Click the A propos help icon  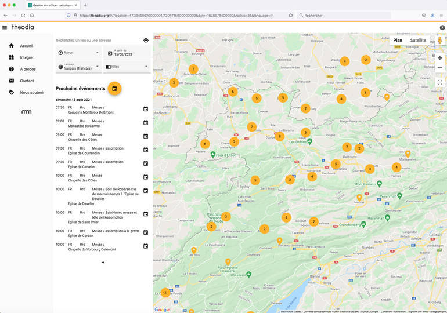pyautogui.click(x=12, y=69)
